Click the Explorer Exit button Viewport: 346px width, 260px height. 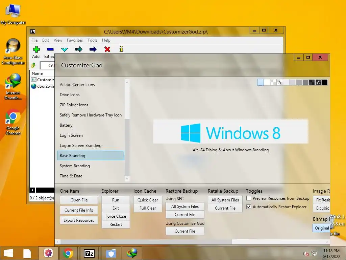point(116,208)
